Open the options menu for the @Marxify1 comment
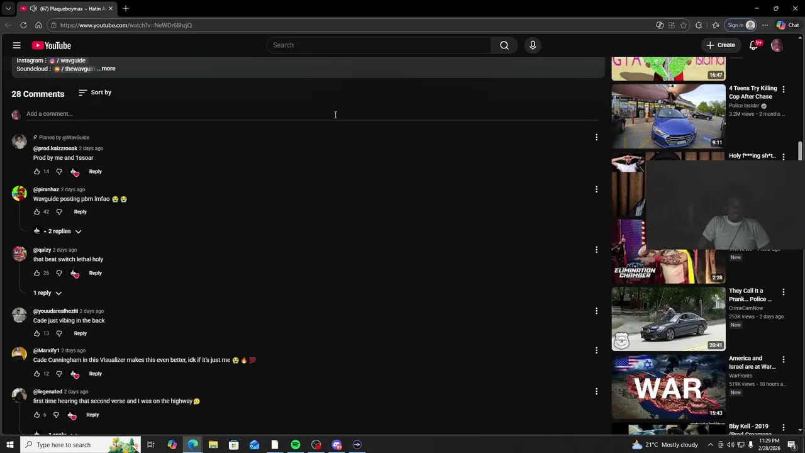805x453 pixels. click(596, 350)
